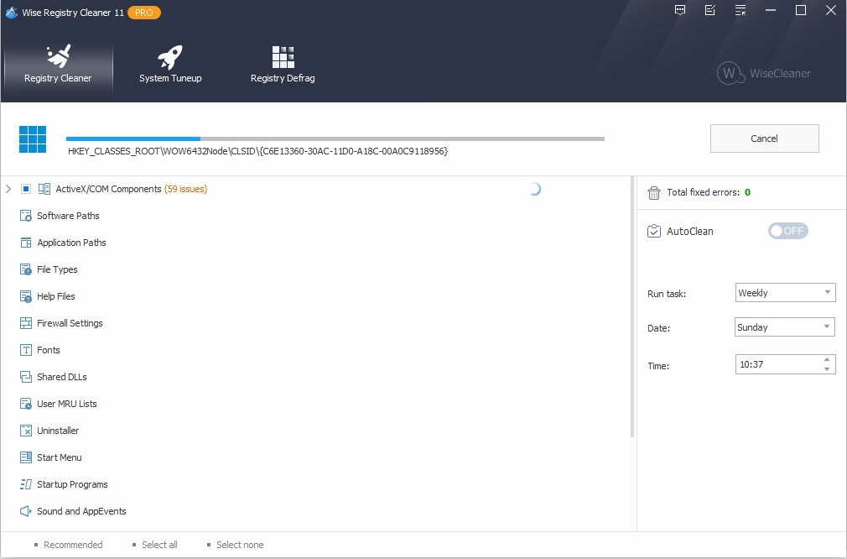Click the Sound and AppEvents icon
The image size is (847, 559).
[x=26, y=511]
